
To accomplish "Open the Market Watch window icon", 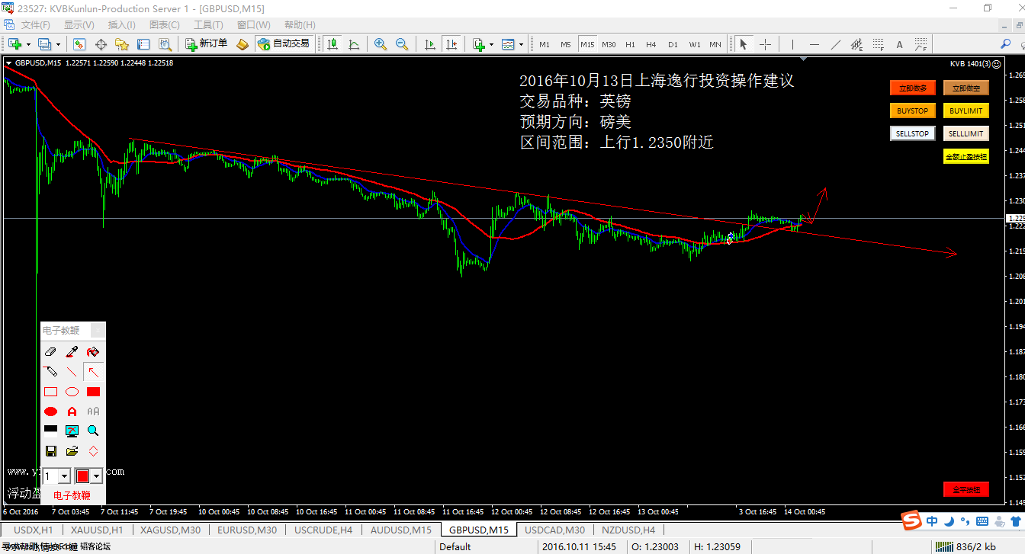I will tap(79, 44).
